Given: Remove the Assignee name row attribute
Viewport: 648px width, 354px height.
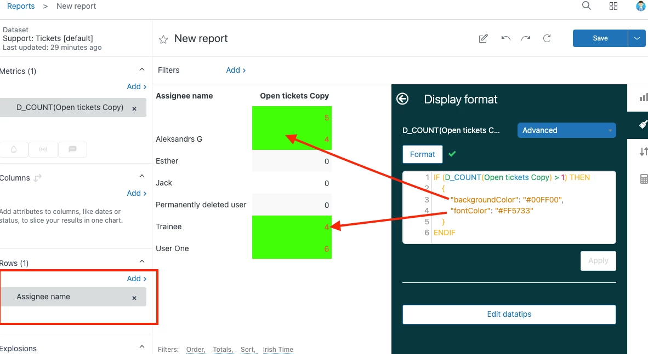Looking at the screenshot, I should point(134,298).
